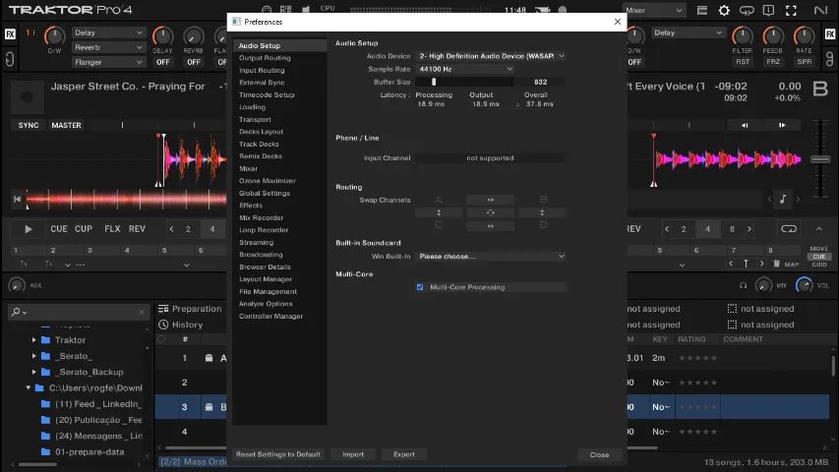Swap channels A and B horizontally
This screenshot has height=472, width=839.
(x=490, y=200)
